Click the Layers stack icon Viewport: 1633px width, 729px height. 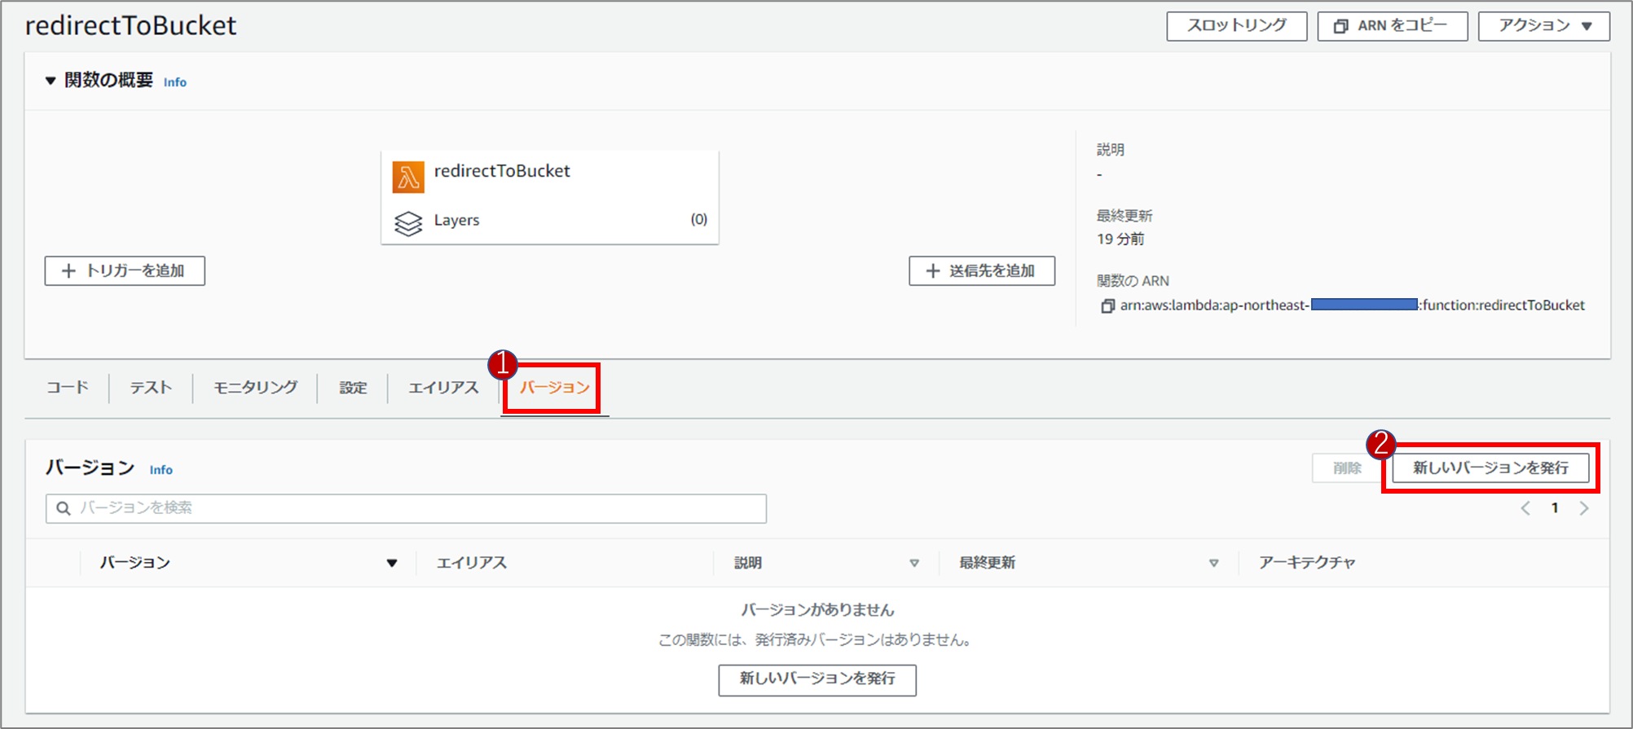[408, 222]
